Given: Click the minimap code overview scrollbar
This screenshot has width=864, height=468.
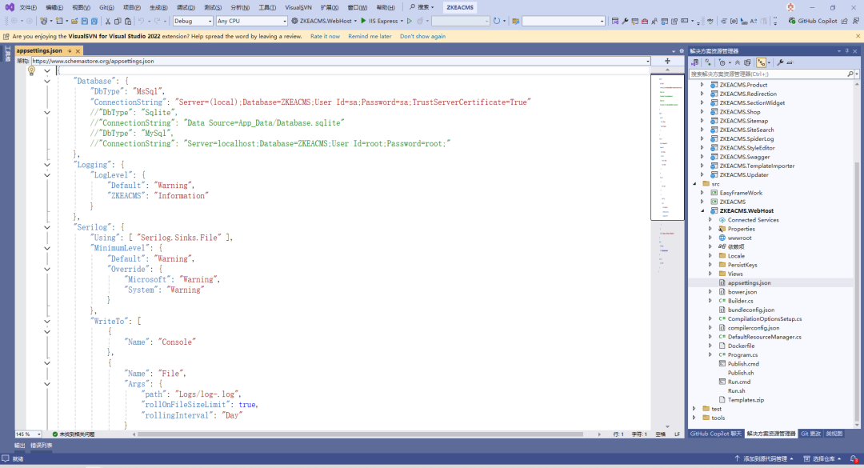Looking at the screenshot, I should [x=667, y=146].
